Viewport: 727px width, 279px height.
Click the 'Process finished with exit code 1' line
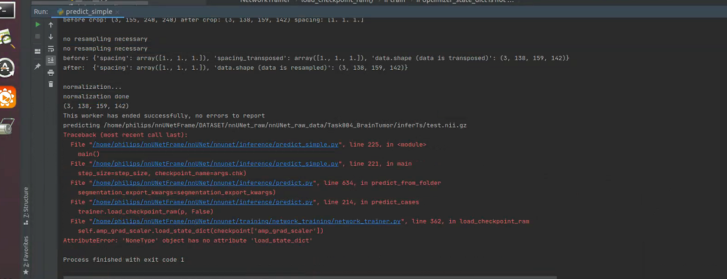(x=124, y=260)
